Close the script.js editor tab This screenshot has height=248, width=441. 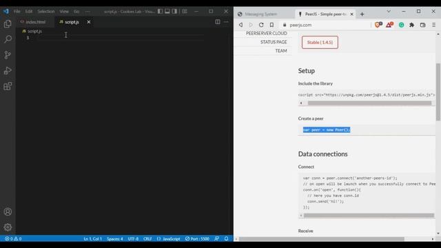pos(89,22)
